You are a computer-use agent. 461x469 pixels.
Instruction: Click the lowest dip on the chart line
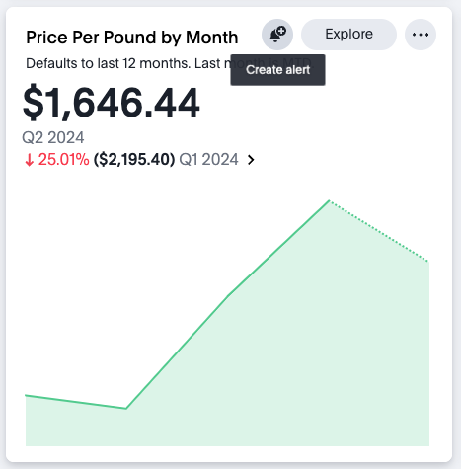click(x=126, y=409)
